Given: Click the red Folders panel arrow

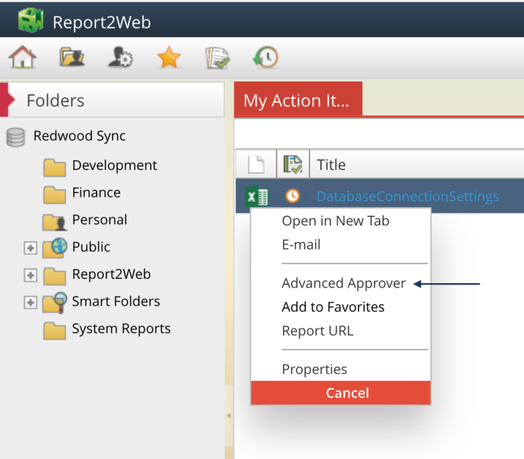Looking at the screenshot, I should point(7,100).
